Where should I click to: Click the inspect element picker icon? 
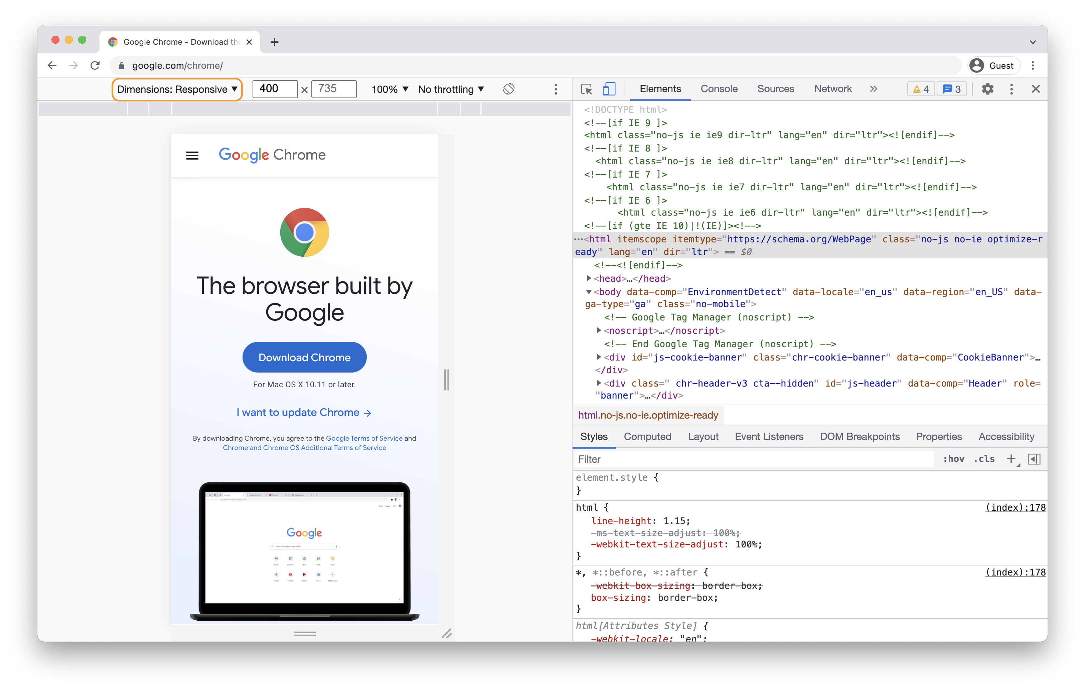585,88
